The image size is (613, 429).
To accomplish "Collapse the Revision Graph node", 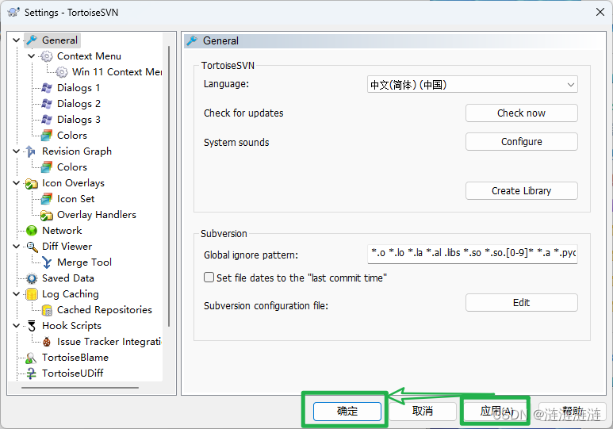I will pyautogui.click(x=17, y=151).
